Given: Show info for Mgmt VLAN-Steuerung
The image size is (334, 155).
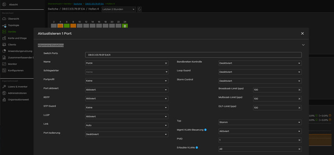Looking at the screenshot, I should point(205,130).
